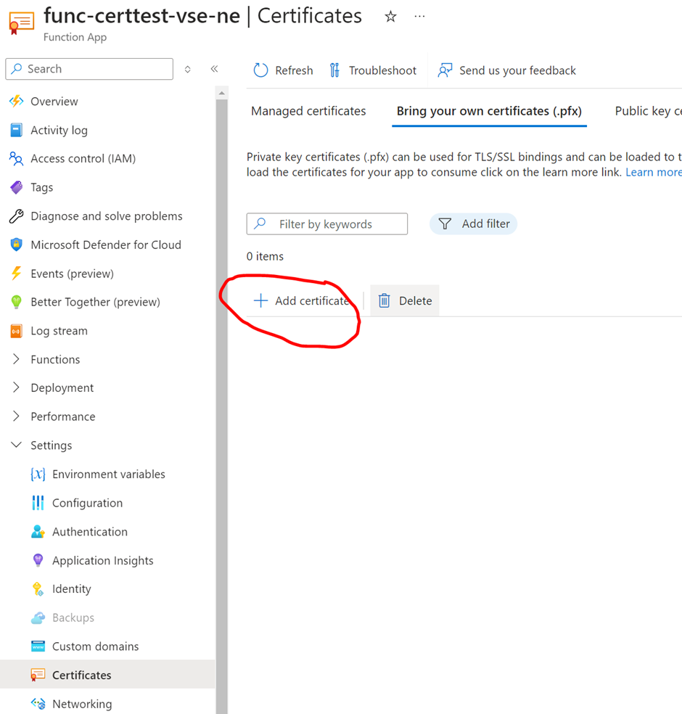Expand the Functions section
Screen dimensions: 682x714
(x=17, y=359)
